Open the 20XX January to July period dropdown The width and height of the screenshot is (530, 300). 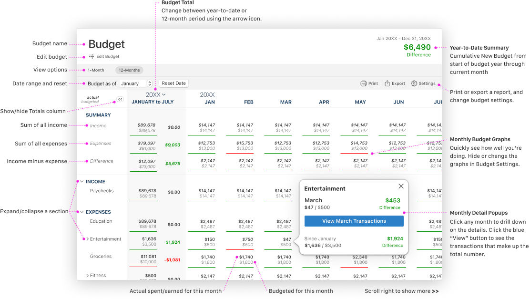pyautogui.click(x=163, y=95)
